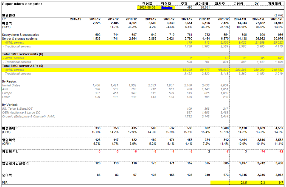The height and width of the screenshot is (187, 286).
Task: Select the 법인세차감전손익 row label
Action: pyautogui.click(x=15, y=163)
